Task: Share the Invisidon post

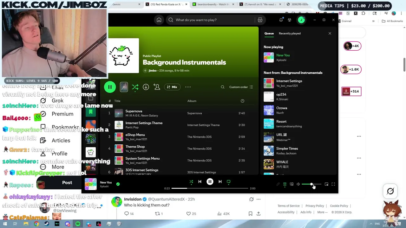Action: click(x=259, y=214)
